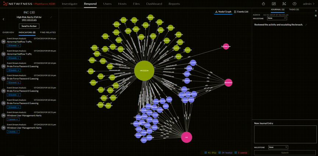Viewport: 318px width, 156px height.
Task: Open the Jobs panel icon in top bar
Action: pyautogui.click(x=273, y=4)
